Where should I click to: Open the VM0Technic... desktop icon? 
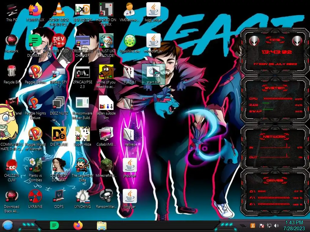point(130,12)
